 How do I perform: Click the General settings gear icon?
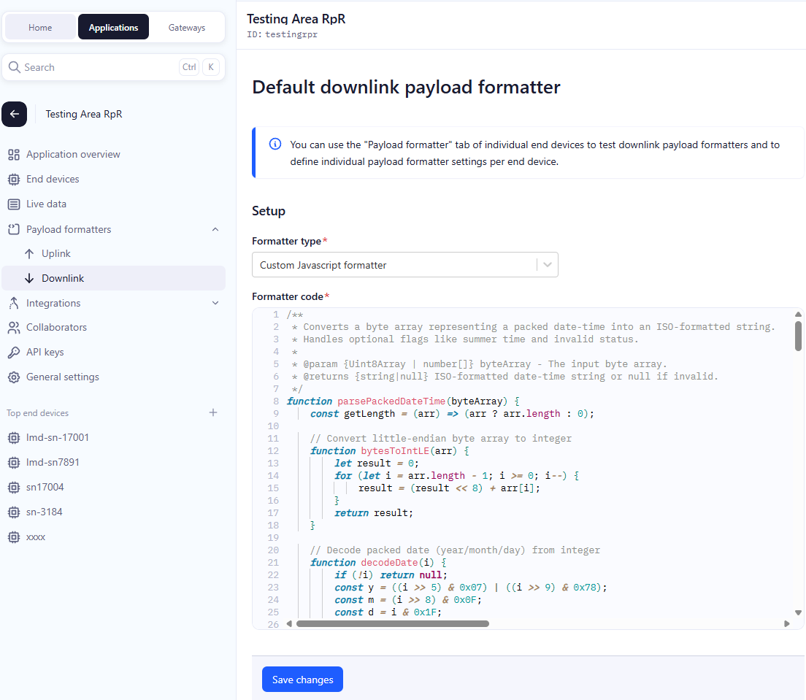[x=13, y=377]
